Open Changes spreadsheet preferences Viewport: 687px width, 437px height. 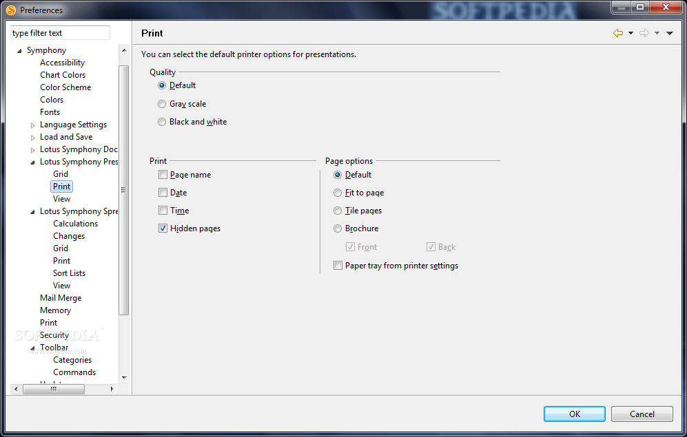point(69,236)
